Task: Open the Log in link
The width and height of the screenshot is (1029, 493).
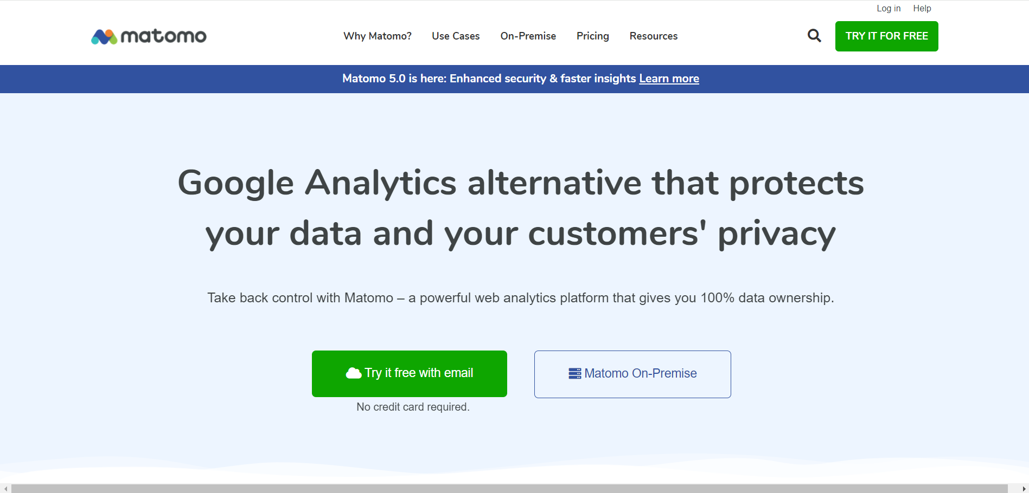Action: click(889, 8)
